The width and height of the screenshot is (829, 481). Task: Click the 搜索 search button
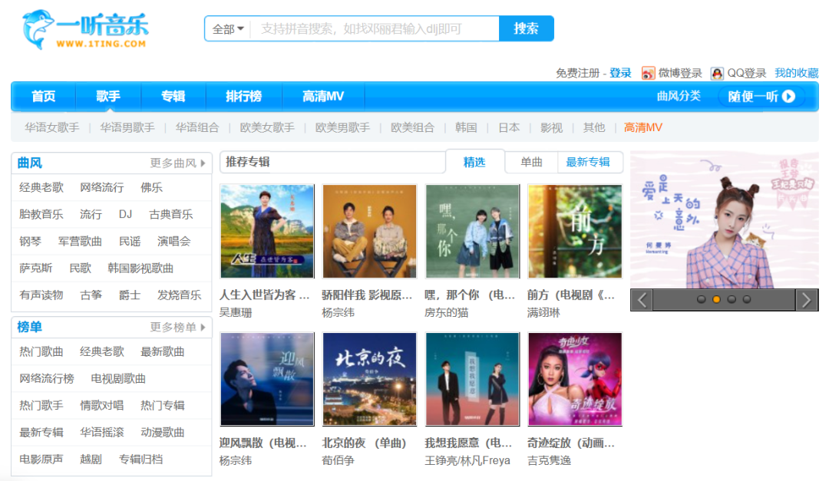tap(526, 28)
